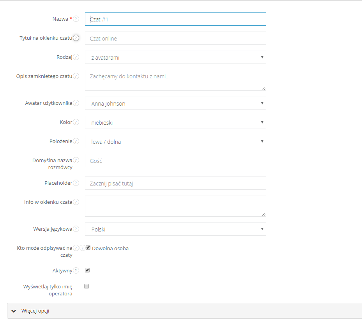Toggle the Aktywny checkbox
Image resolution: width=362 pixels, height=325 pixels.
(x=87, y=270)
